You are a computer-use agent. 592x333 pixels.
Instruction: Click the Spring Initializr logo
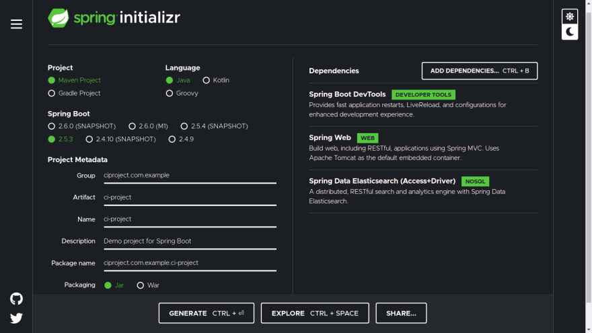[114, 17]
